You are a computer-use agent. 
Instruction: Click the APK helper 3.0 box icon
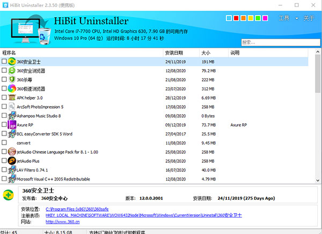click(x=12, y=97)
